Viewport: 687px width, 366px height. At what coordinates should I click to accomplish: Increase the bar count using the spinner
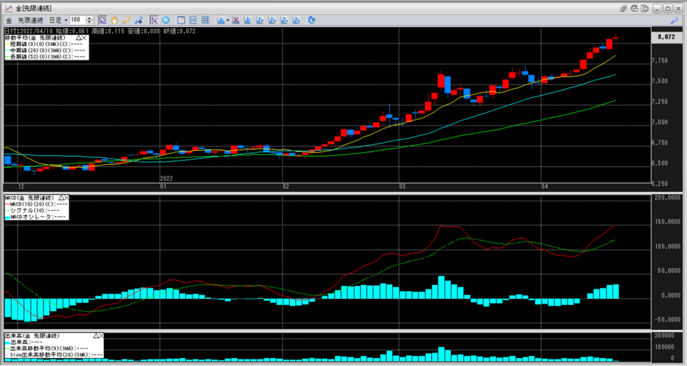pos(91,18)
